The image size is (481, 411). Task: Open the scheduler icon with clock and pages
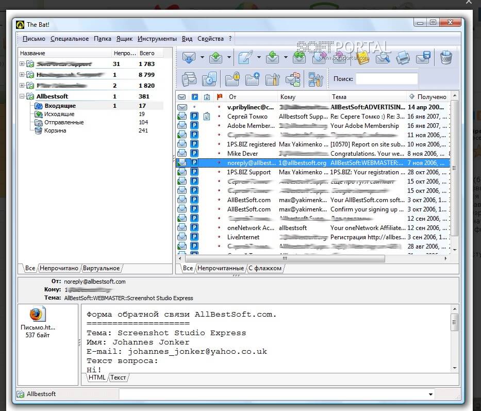pyautogui.click(x=209, y=79)
